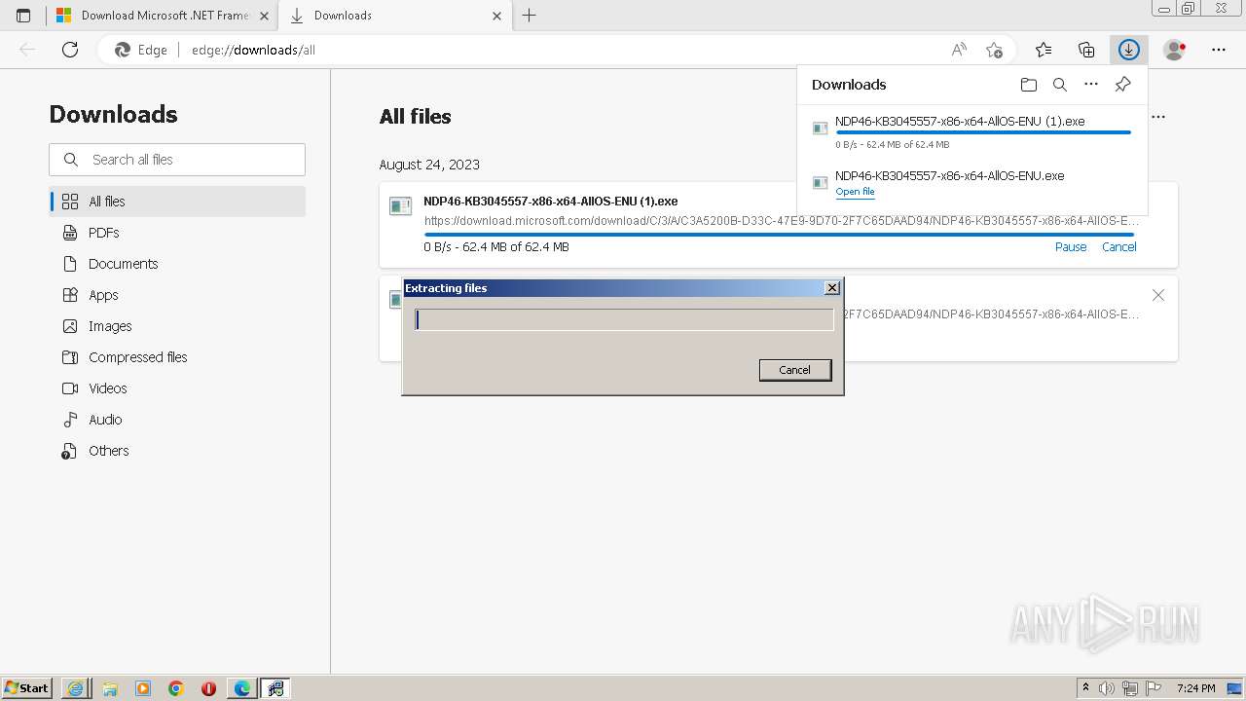Open the network tray icon

pos(1130,688)
